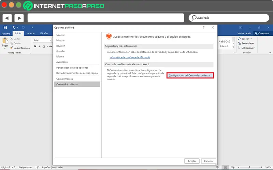The height and width of the screenshot is (170, 273).
Task: Open the Archivo tab
Action: pyautogui.click(x=6, y=33)
